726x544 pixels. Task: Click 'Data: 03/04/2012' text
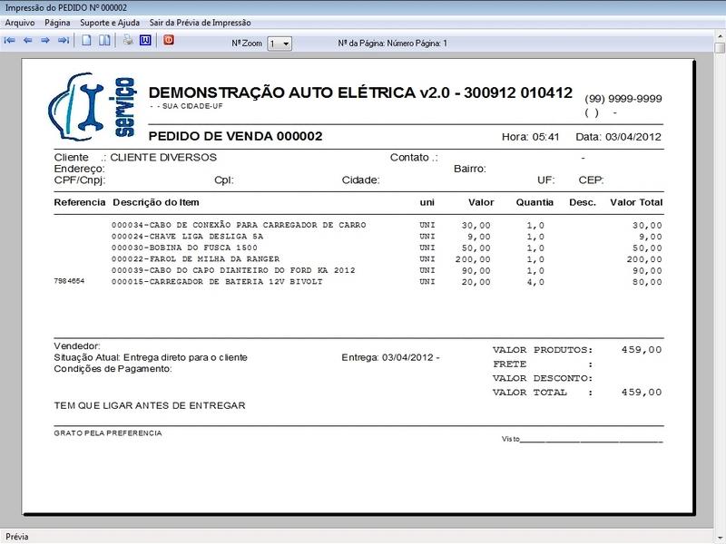[619, 137]
